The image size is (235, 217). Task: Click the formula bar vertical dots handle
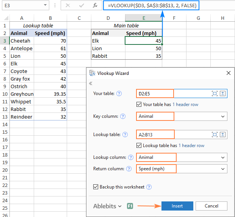point(55,6)
